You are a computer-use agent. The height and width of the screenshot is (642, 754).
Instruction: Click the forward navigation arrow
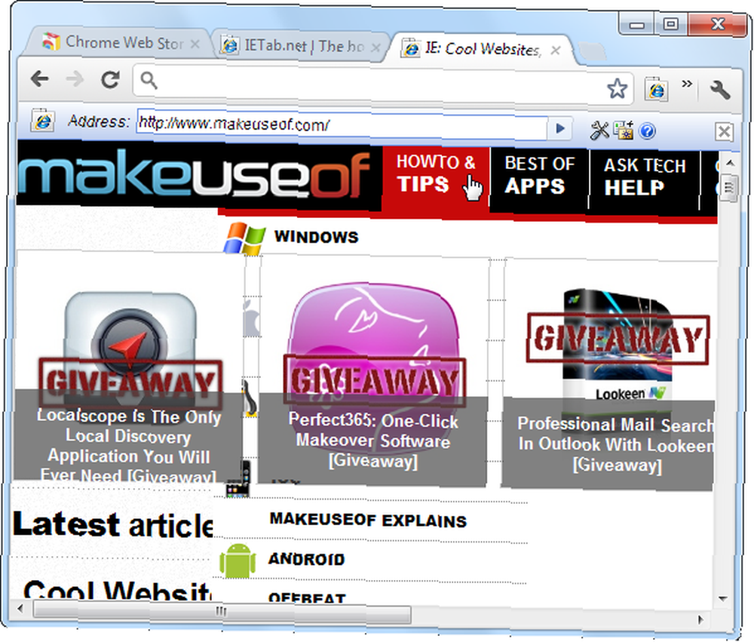(75, 79)
